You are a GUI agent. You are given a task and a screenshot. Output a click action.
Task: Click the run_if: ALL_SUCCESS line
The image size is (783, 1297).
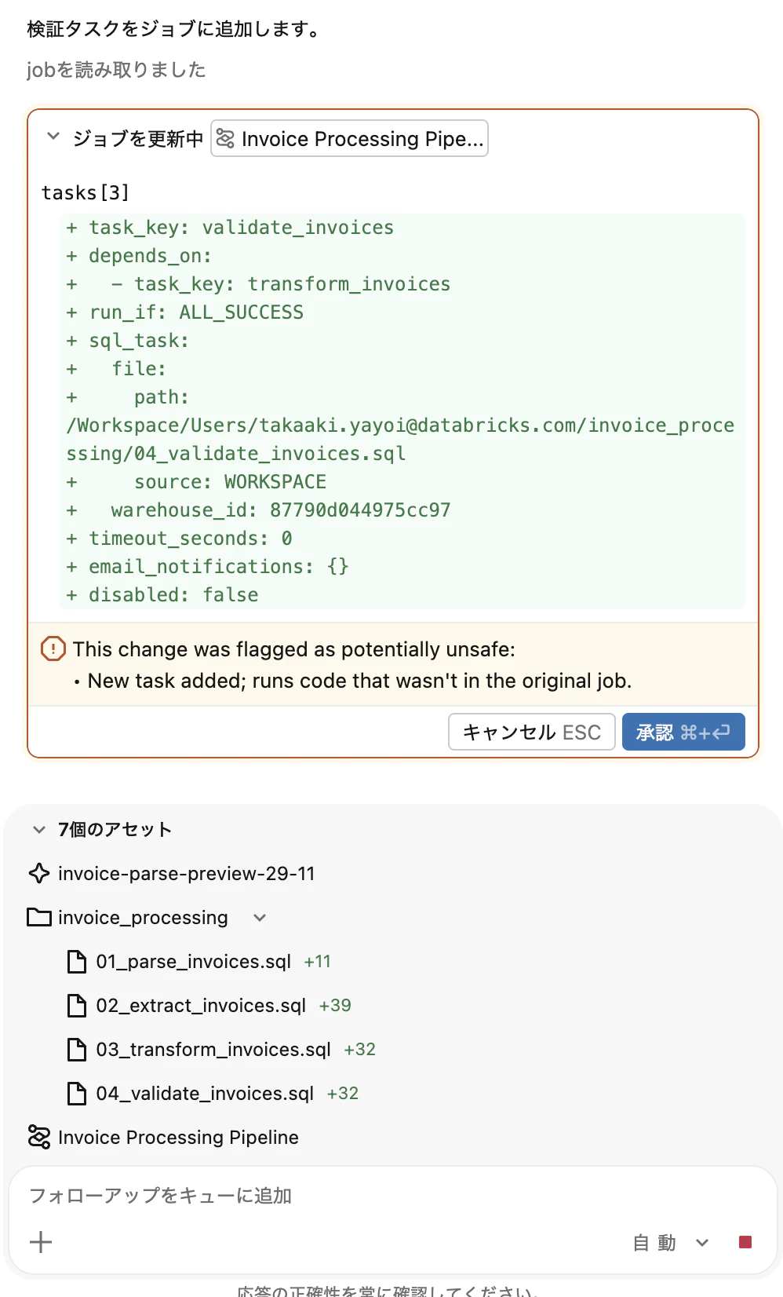click(185, 312)
